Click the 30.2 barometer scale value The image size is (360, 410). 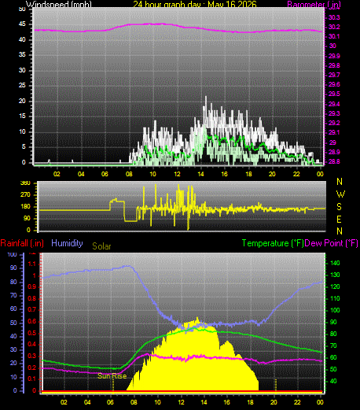point(334,27)
